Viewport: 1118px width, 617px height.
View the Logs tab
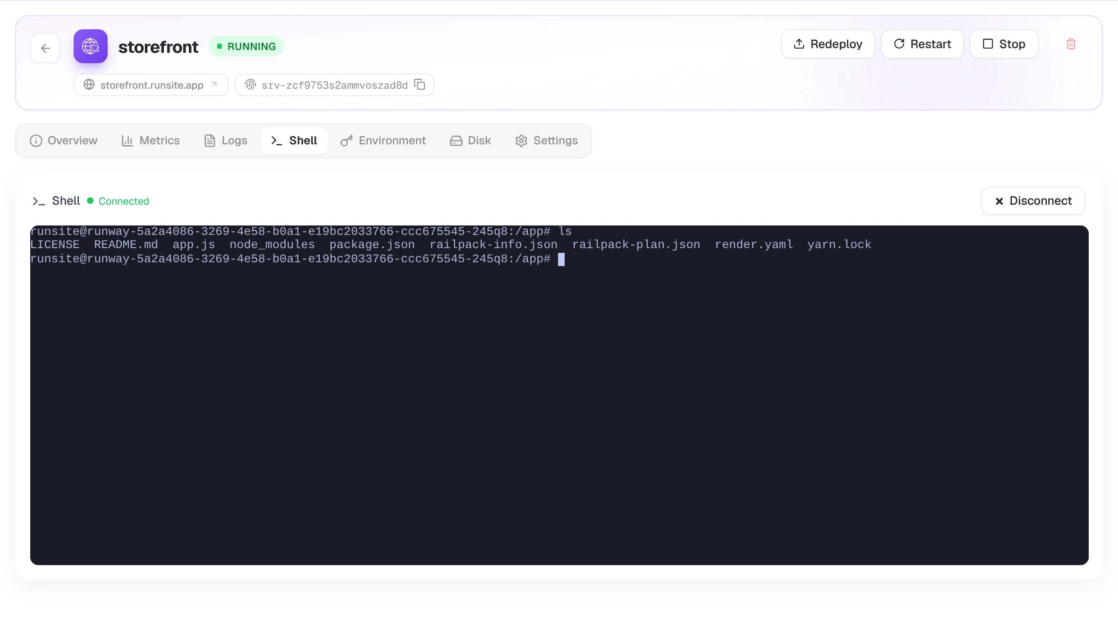[226, 141]
